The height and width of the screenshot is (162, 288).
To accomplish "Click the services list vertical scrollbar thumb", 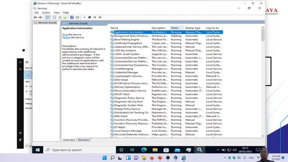I will coord(263,35).
